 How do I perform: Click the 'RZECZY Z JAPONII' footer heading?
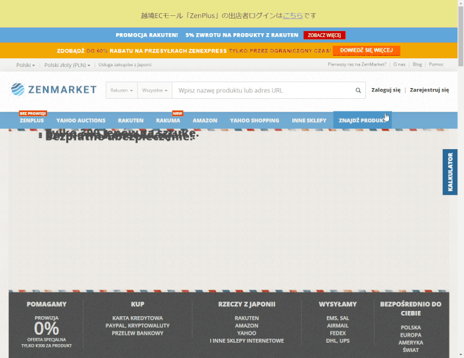click(x=247, y=304)
